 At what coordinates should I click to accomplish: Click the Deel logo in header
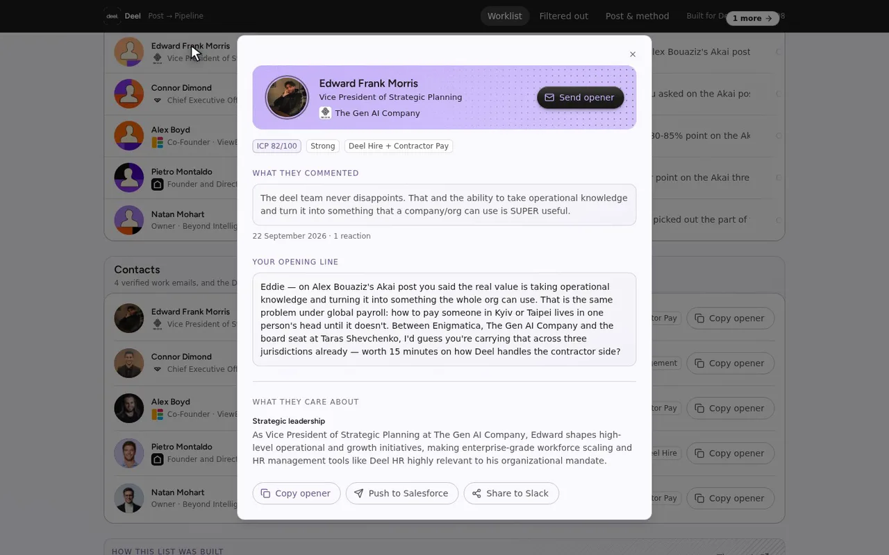tap(112, 16)
